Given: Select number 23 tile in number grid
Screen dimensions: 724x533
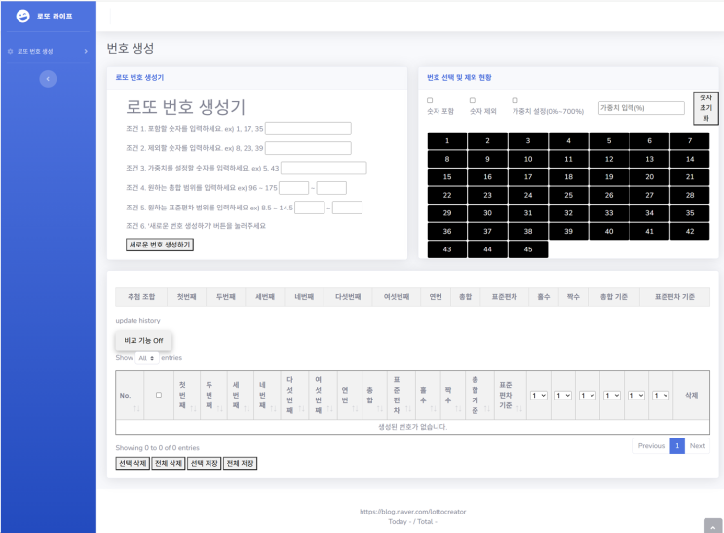Looking at the screenshot, I should pyautogui.click(x=487, y=195).
